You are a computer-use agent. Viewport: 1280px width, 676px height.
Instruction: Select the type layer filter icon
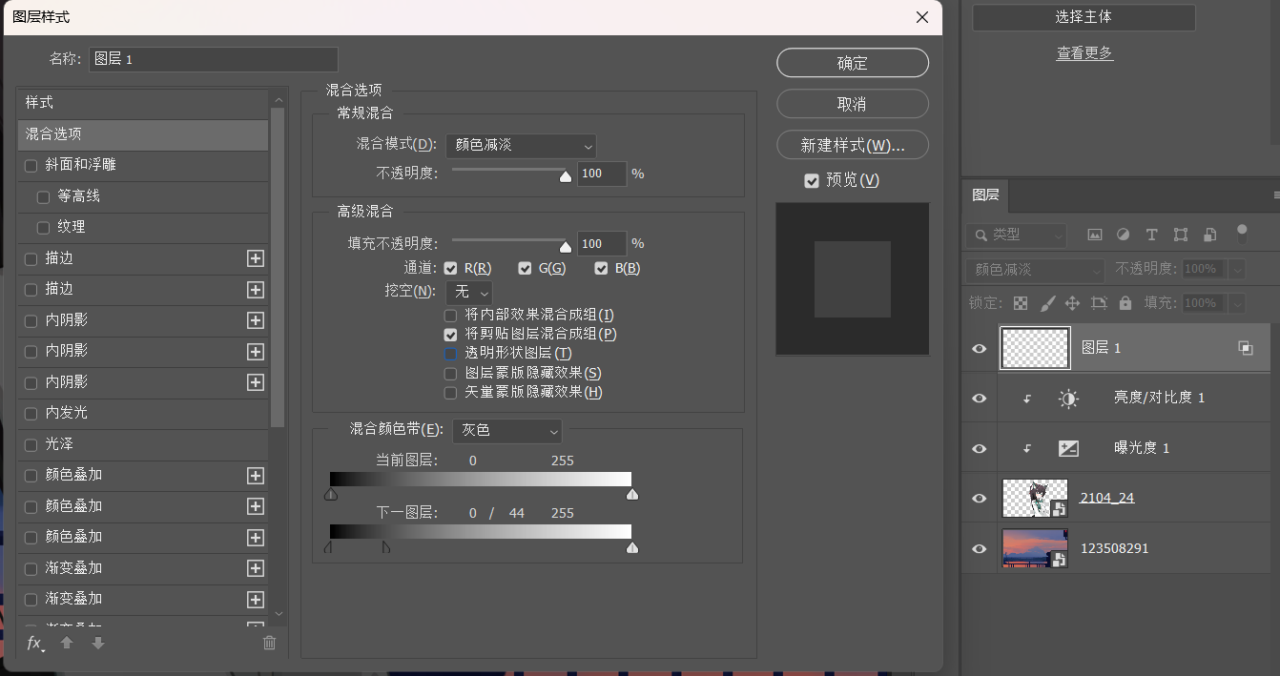tap(1151, 235)
